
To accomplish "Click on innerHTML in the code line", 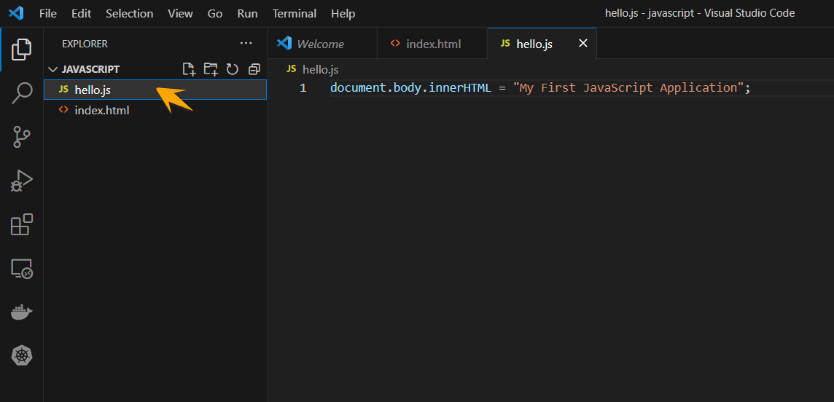I will click(x=459, y=87).
